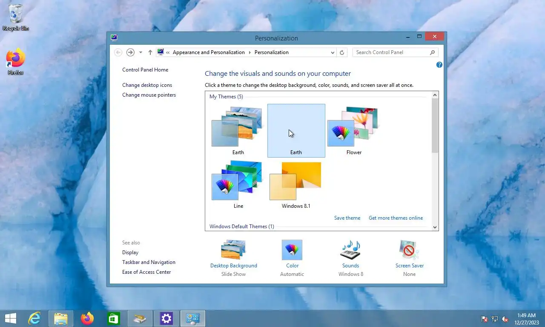
Task: Click the Color label link
Action: pos(292,266)
